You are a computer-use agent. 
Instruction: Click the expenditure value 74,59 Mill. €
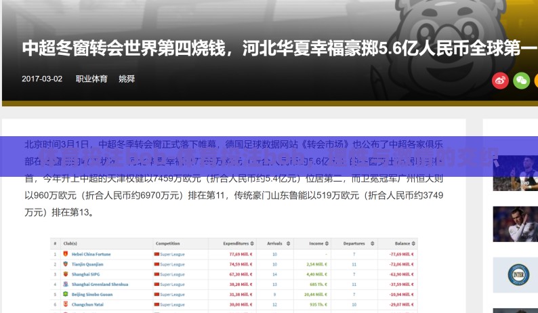coord(241,264)
